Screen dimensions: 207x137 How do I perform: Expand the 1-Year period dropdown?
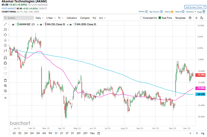[50, 18]
